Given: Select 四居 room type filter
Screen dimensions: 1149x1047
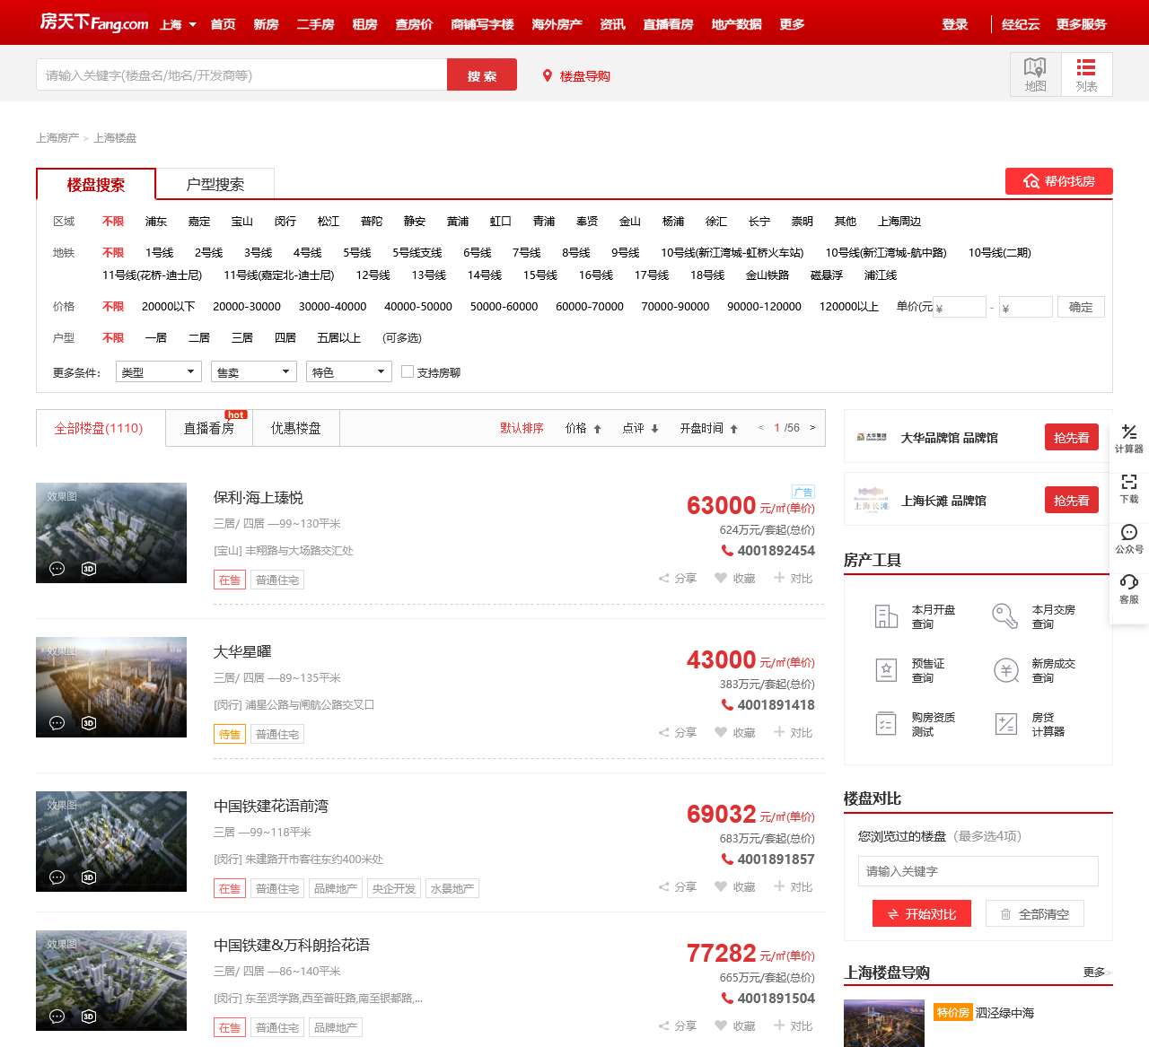Looking at the screenshot, I should [285, 338].
